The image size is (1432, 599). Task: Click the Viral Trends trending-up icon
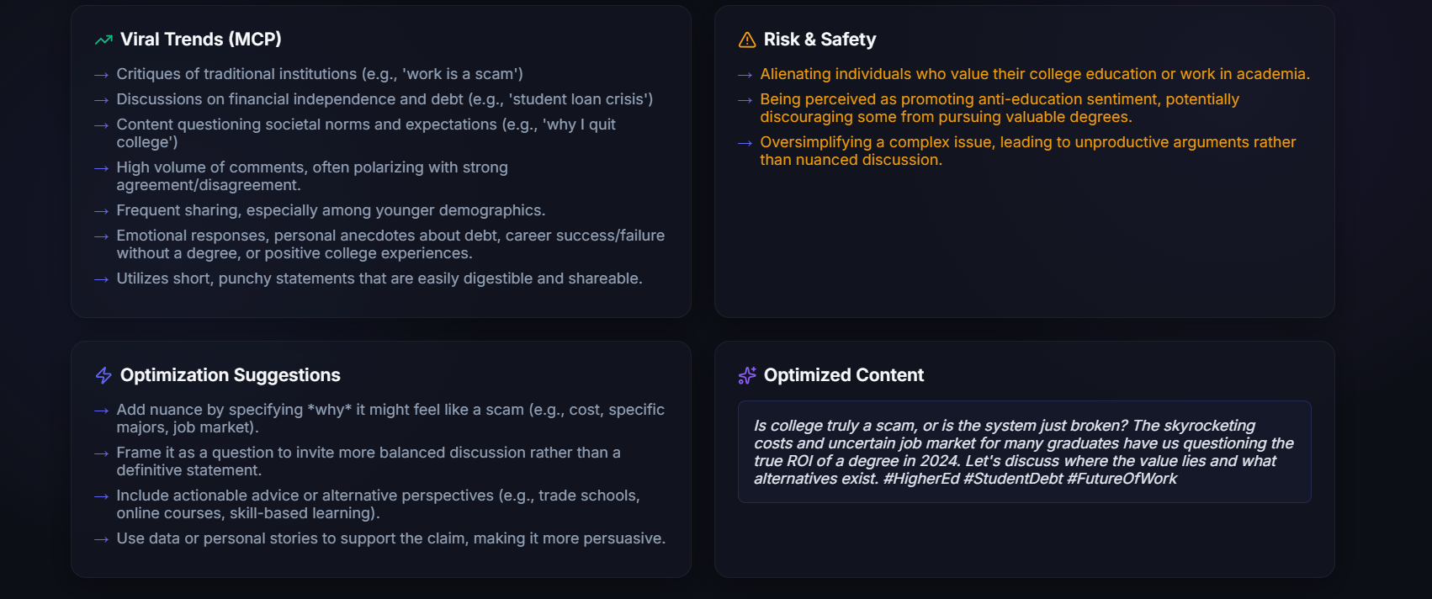point(103,40)
